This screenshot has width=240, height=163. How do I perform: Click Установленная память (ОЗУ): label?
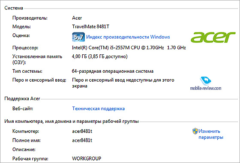[37, 59]
